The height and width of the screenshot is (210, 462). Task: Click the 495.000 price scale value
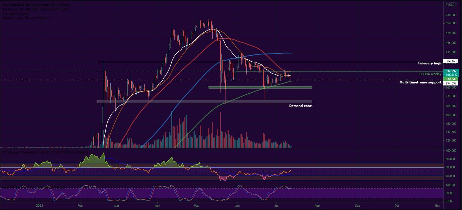[x=451, y=43]
